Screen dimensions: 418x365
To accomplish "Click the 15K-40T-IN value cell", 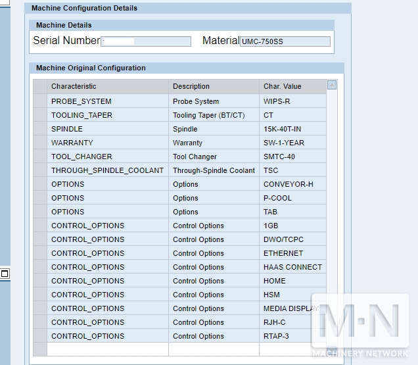I will pos(292,129).
